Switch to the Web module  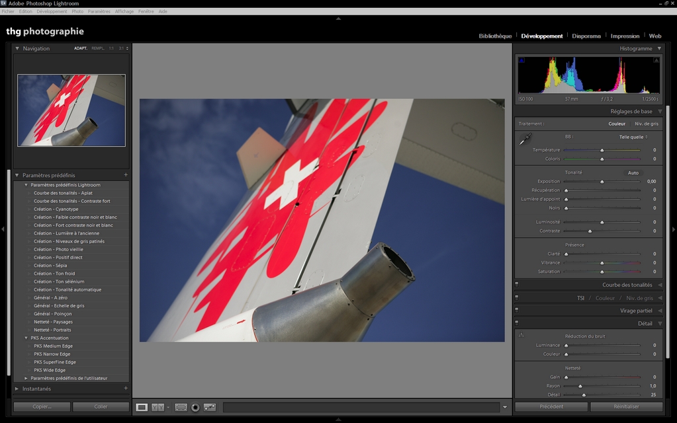[x=655, y=36]
